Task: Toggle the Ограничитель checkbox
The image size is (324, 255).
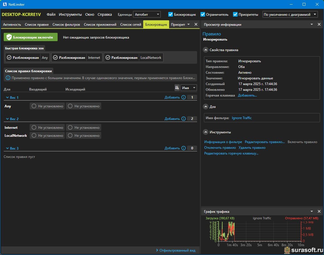Action: point(203,15)
